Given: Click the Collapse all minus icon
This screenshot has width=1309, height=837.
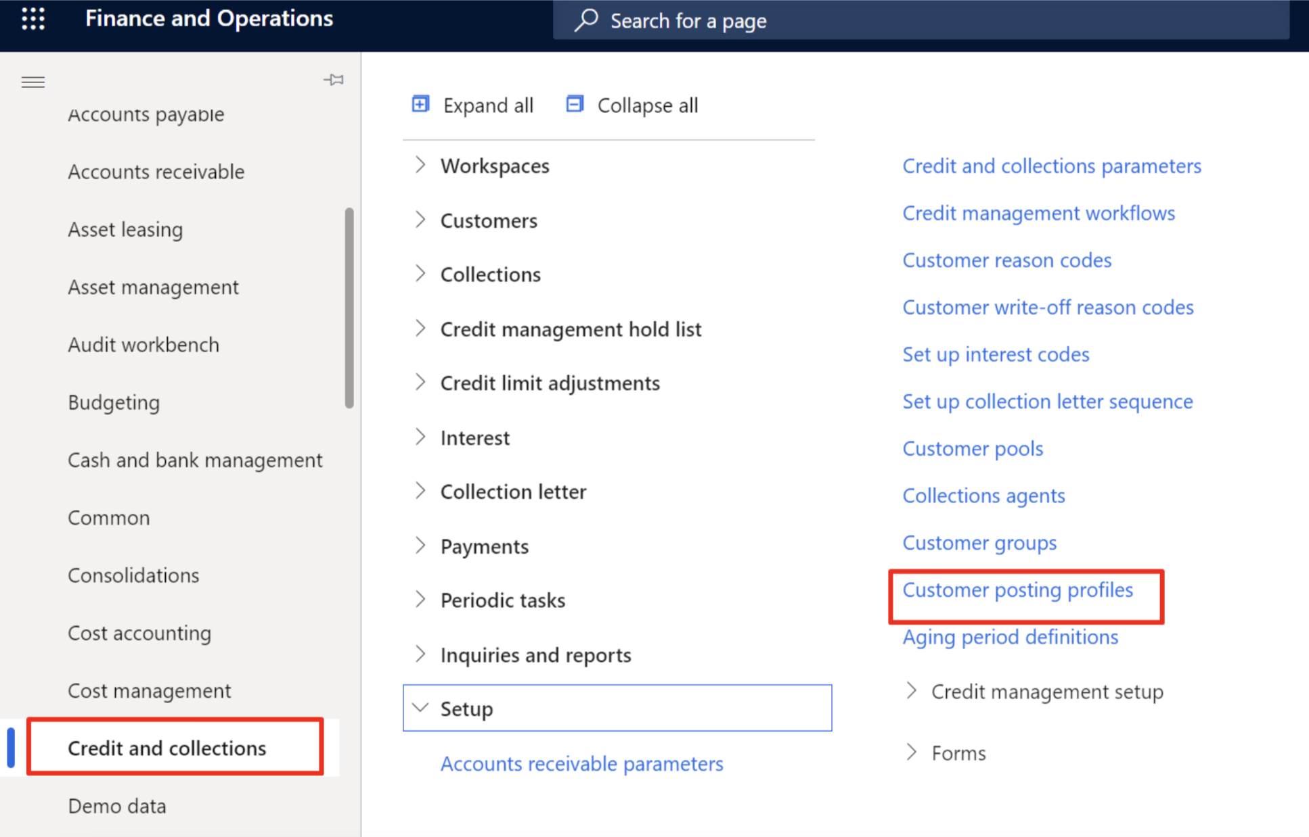Looking at the screenshot, I should pos(575,104).
